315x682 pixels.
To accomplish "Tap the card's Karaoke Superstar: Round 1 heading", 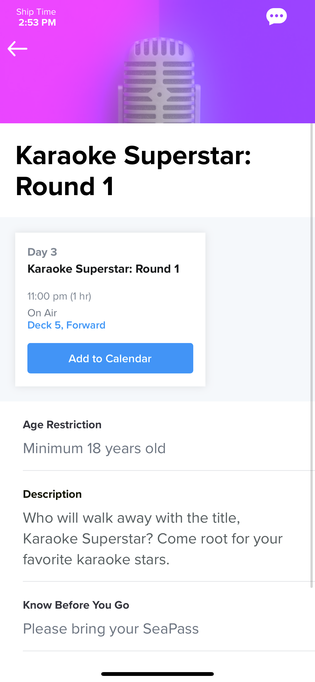I will (x=103, y=269).
